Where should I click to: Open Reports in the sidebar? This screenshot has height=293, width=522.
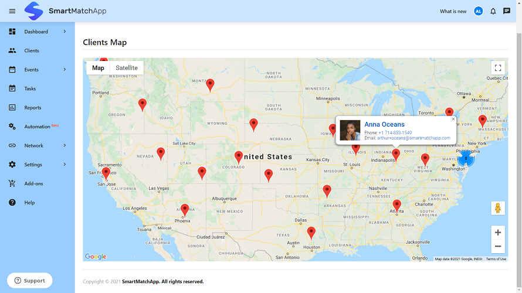[33, 108]
